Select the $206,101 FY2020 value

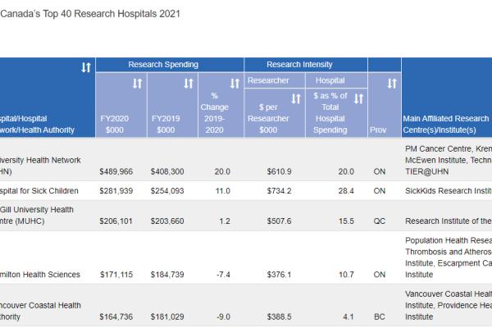(116, 221)
